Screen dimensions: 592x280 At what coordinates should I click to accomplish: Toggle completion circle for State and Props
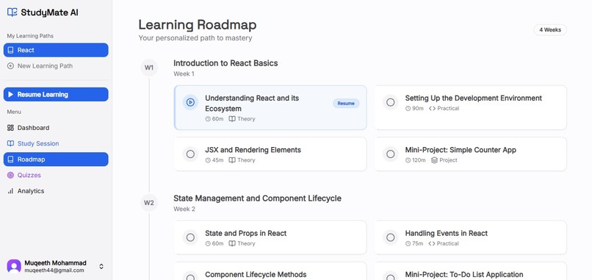pos(190,237)
